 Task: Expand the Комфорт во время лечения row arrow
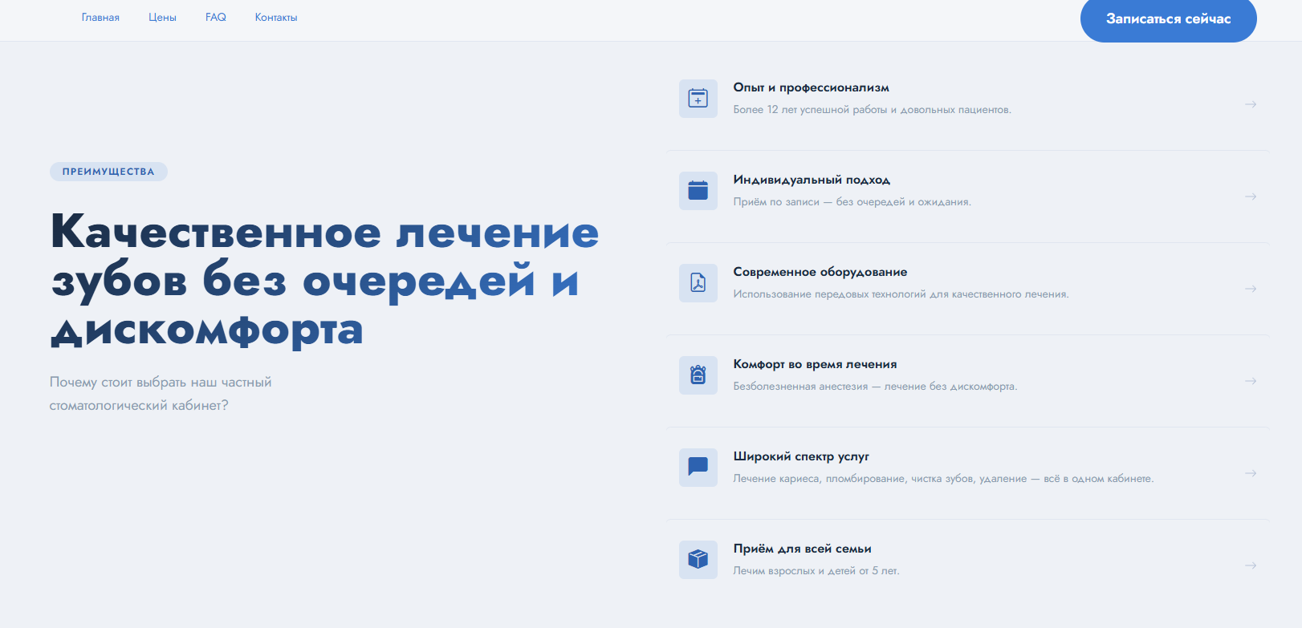[x=1250, y=381]
